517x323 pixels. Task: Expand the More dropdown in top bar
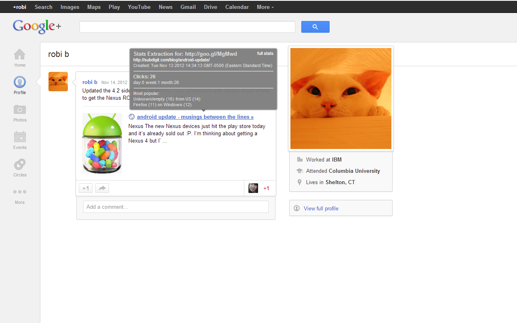coord(265,7)
